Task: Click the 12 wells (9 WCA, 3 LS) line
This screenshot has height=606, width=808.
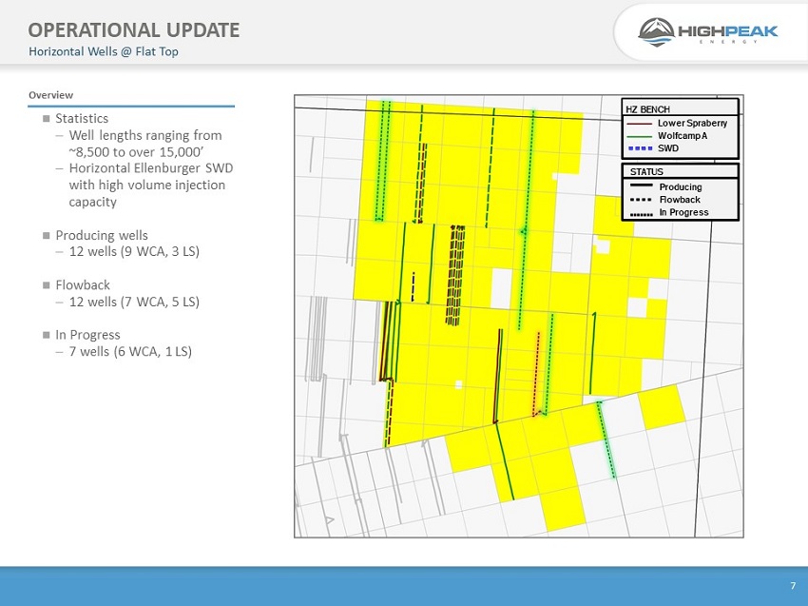Action: point(134,252)
